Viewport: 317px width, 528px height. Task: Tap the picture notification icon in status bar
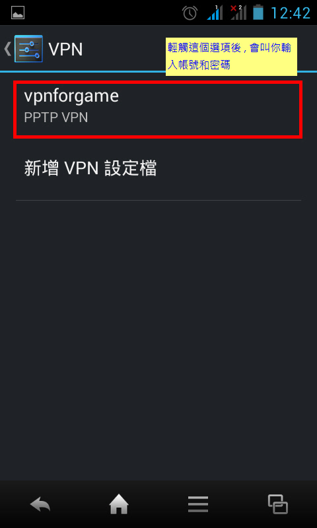(x=18, y=13)
